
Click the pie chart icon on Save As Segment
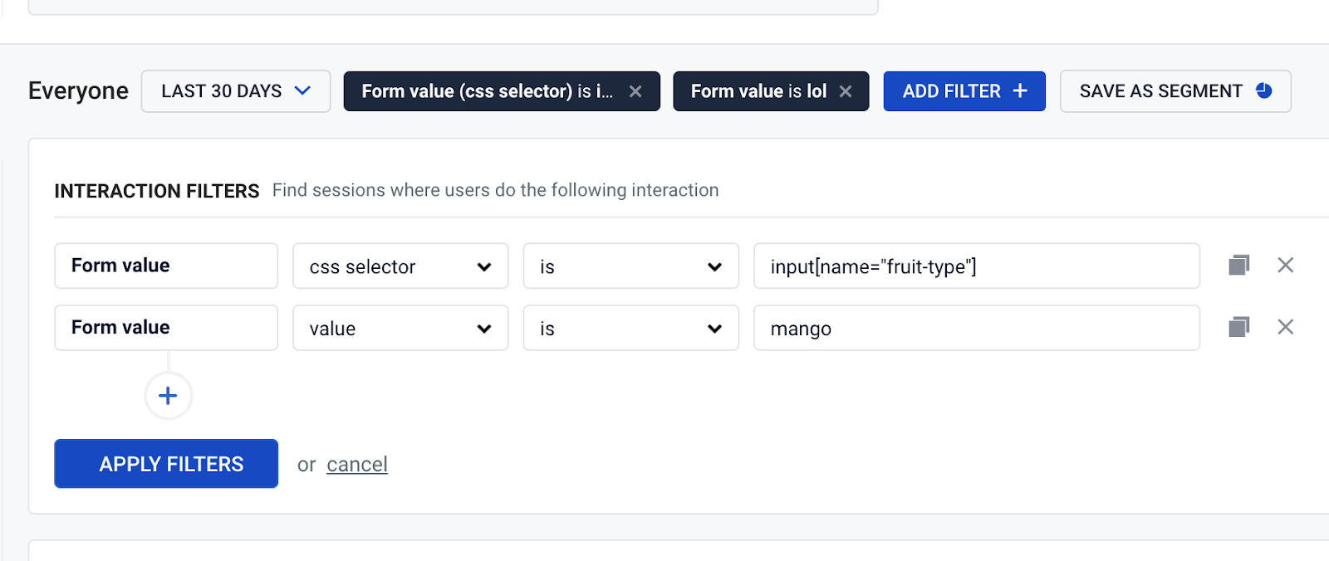pyautogui.click(x=1265, y=91)
